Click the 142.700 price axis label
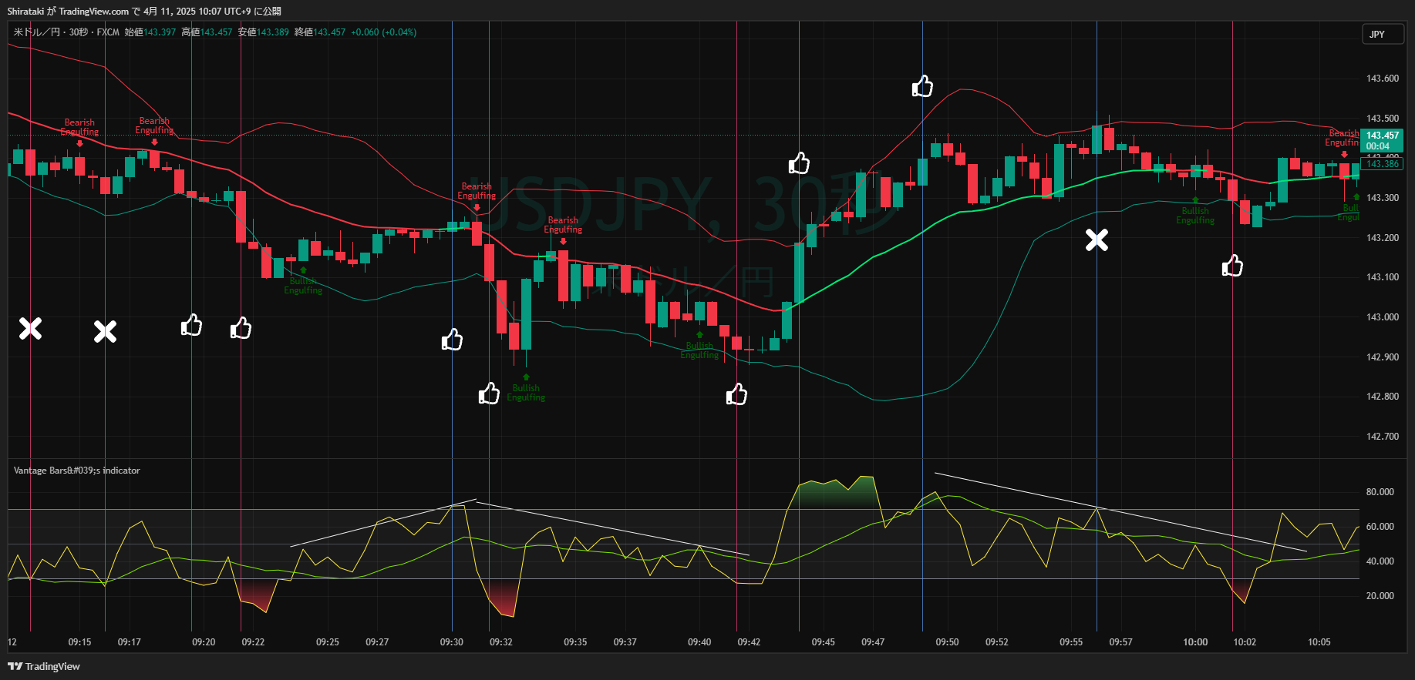 tap(1383, 437)
